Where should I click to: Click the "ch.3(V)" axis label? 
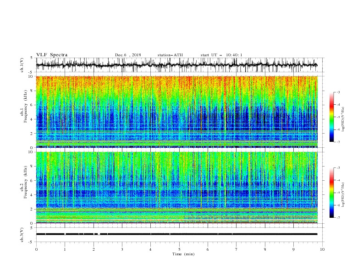coord(22,235)
